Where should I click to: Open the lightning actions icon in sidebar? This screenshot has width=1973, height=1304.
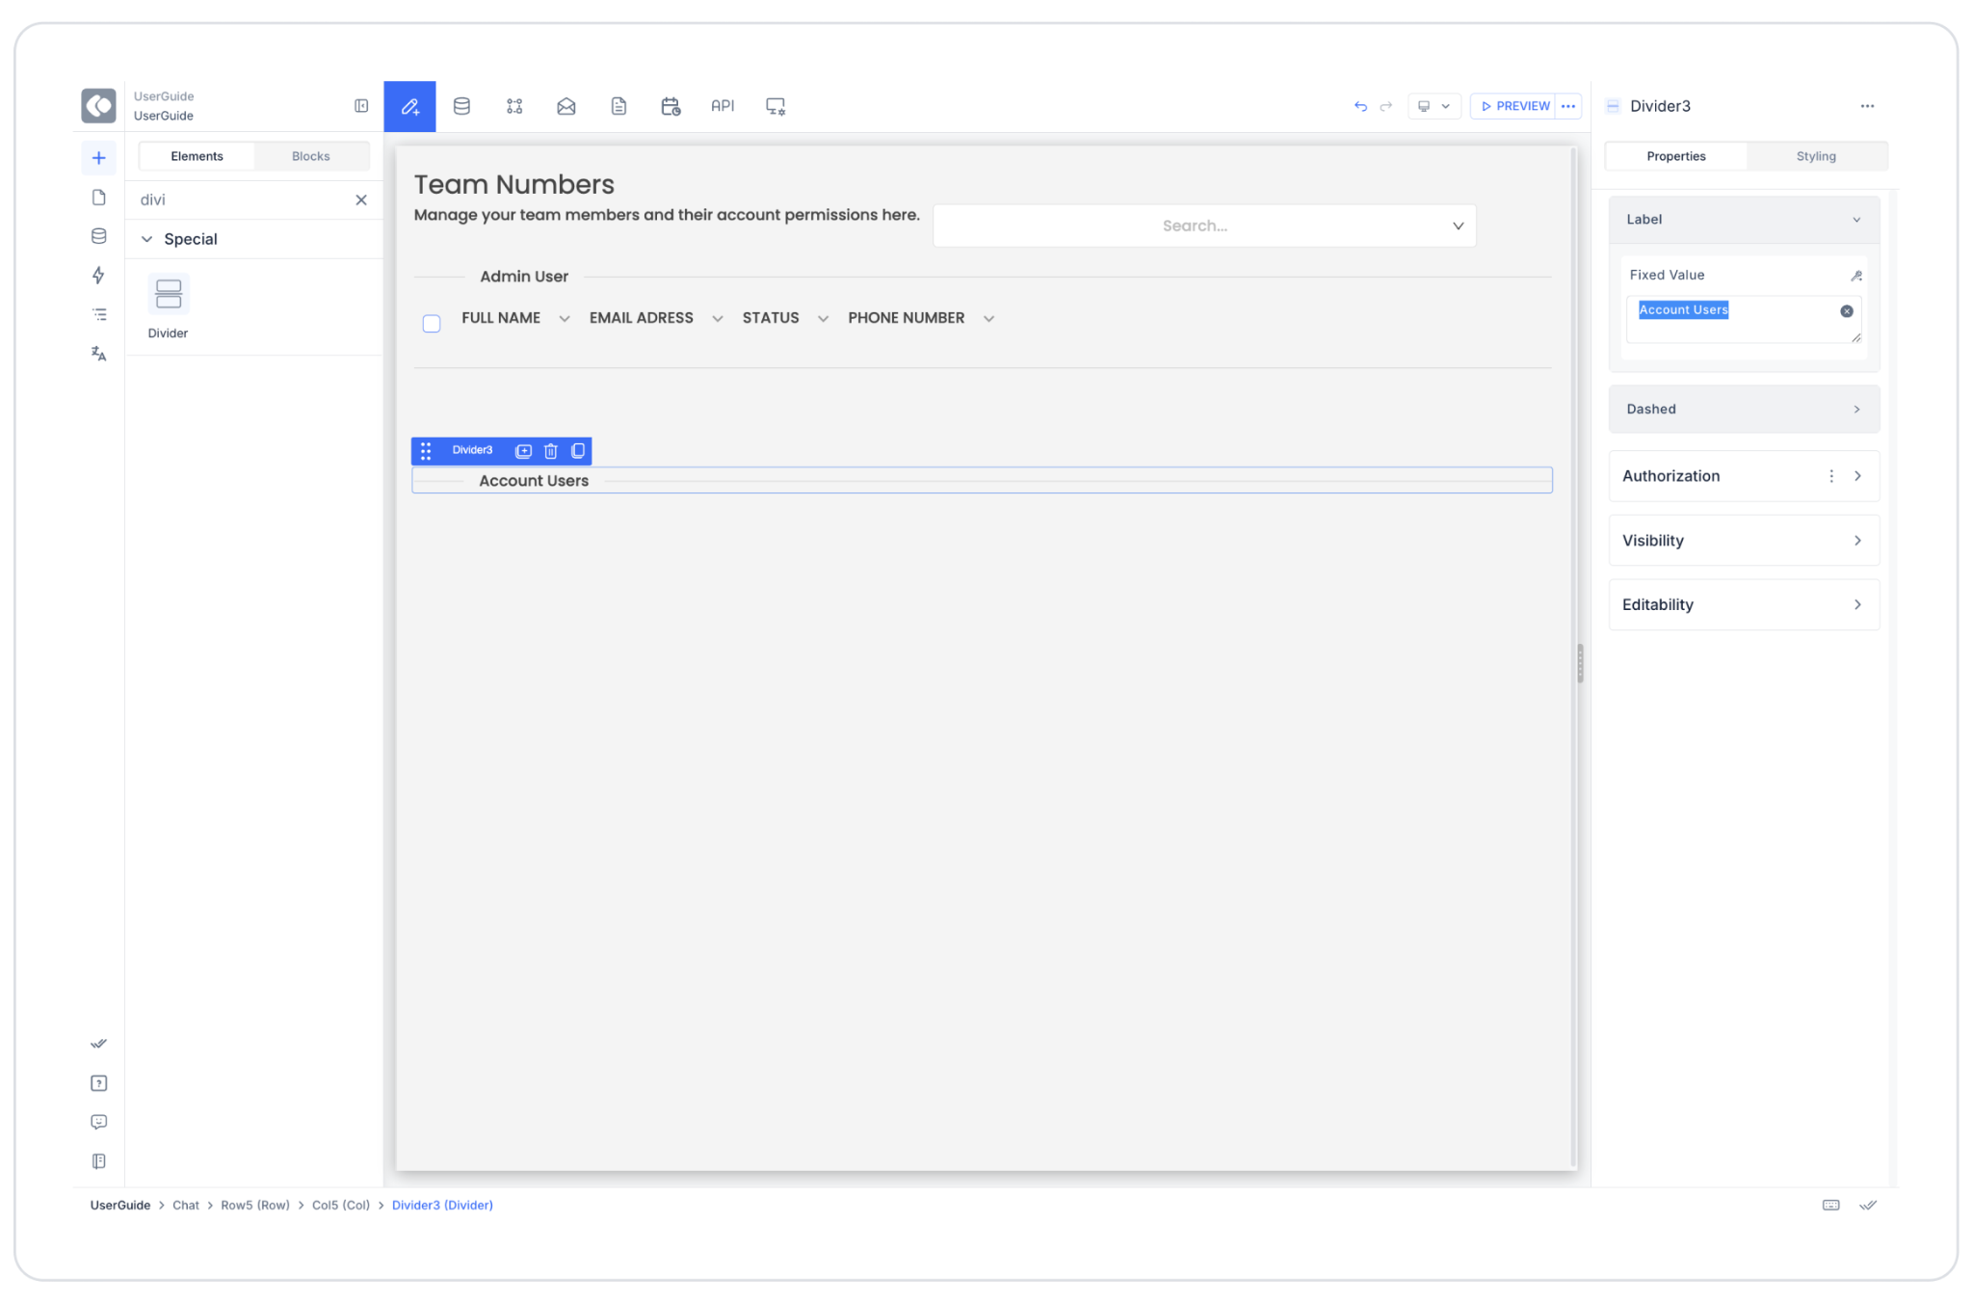coord(98,276)
